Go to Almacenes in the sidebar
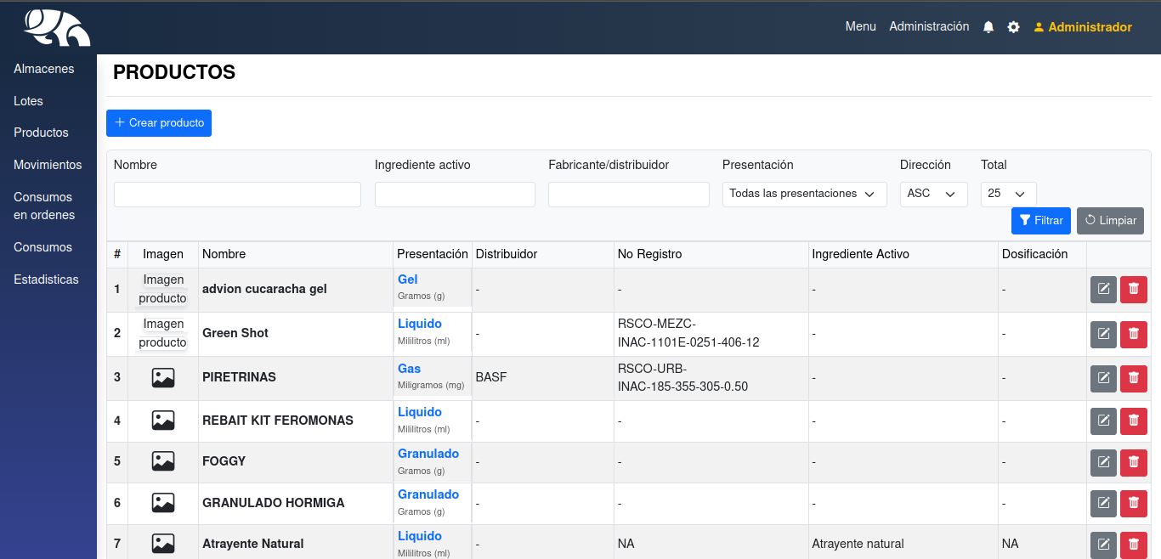This screenshot has width=1161, height=559. pos(44,69)
